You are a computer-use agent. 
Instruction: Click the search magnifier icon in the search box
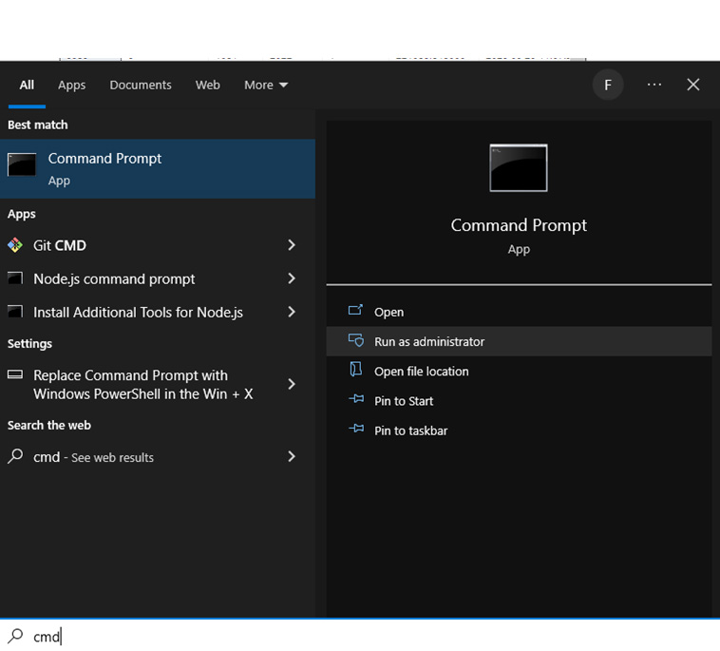(15, 636)
